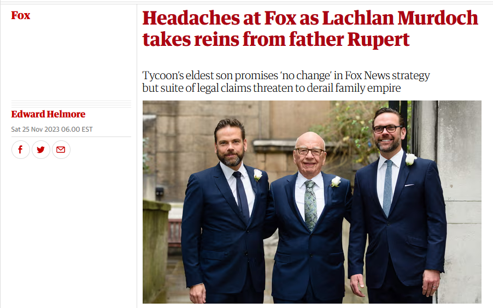Click 'Fox News strategy' in the standfirst
The height and width of the screenshot is (308, 493).
[x=388, y=76]
